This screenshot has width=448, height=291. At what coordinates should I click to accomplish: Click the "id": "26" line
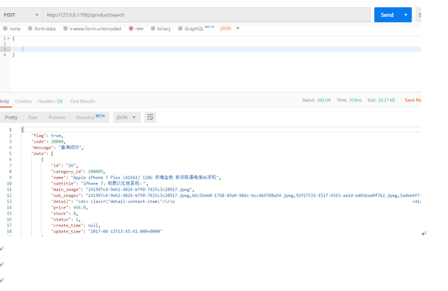pyautogui.click(x=64, y=165)
